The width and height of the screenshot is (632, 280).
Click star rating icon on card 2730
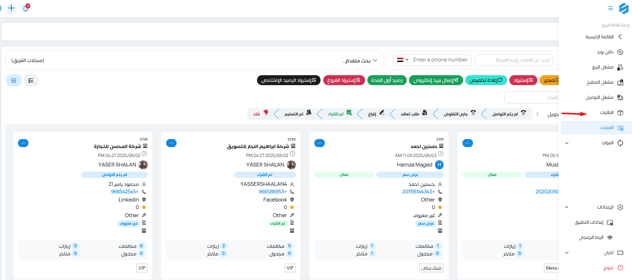pos(292,207)
